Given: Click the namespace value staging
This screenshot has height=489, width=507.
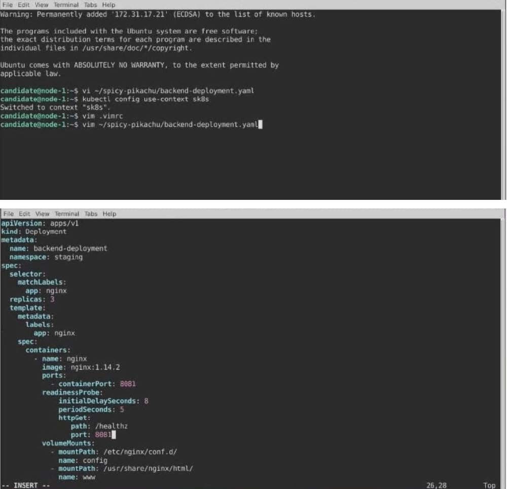Looking at the screenshot, I should 69,257.
